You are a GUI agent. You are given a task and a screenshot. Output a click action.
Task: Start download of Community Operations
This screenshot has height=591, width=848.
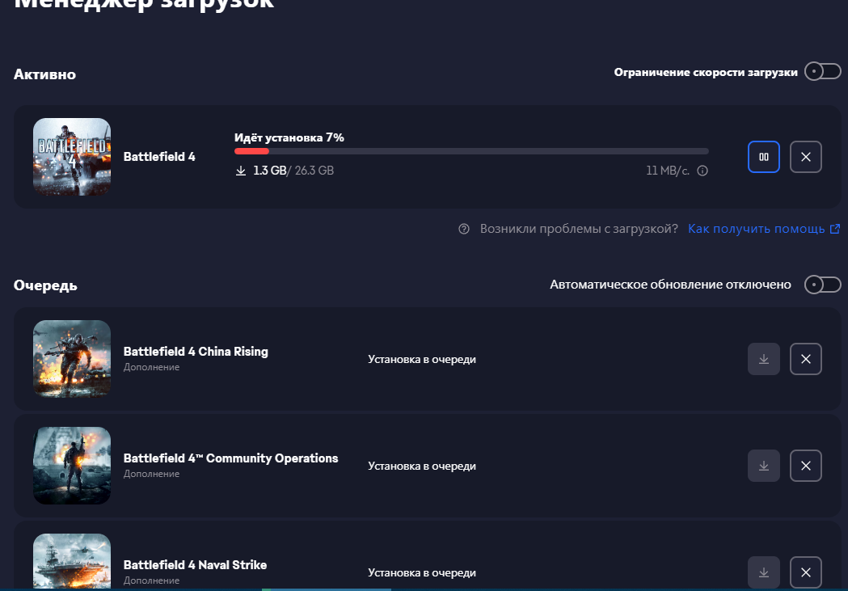(764, 466)
